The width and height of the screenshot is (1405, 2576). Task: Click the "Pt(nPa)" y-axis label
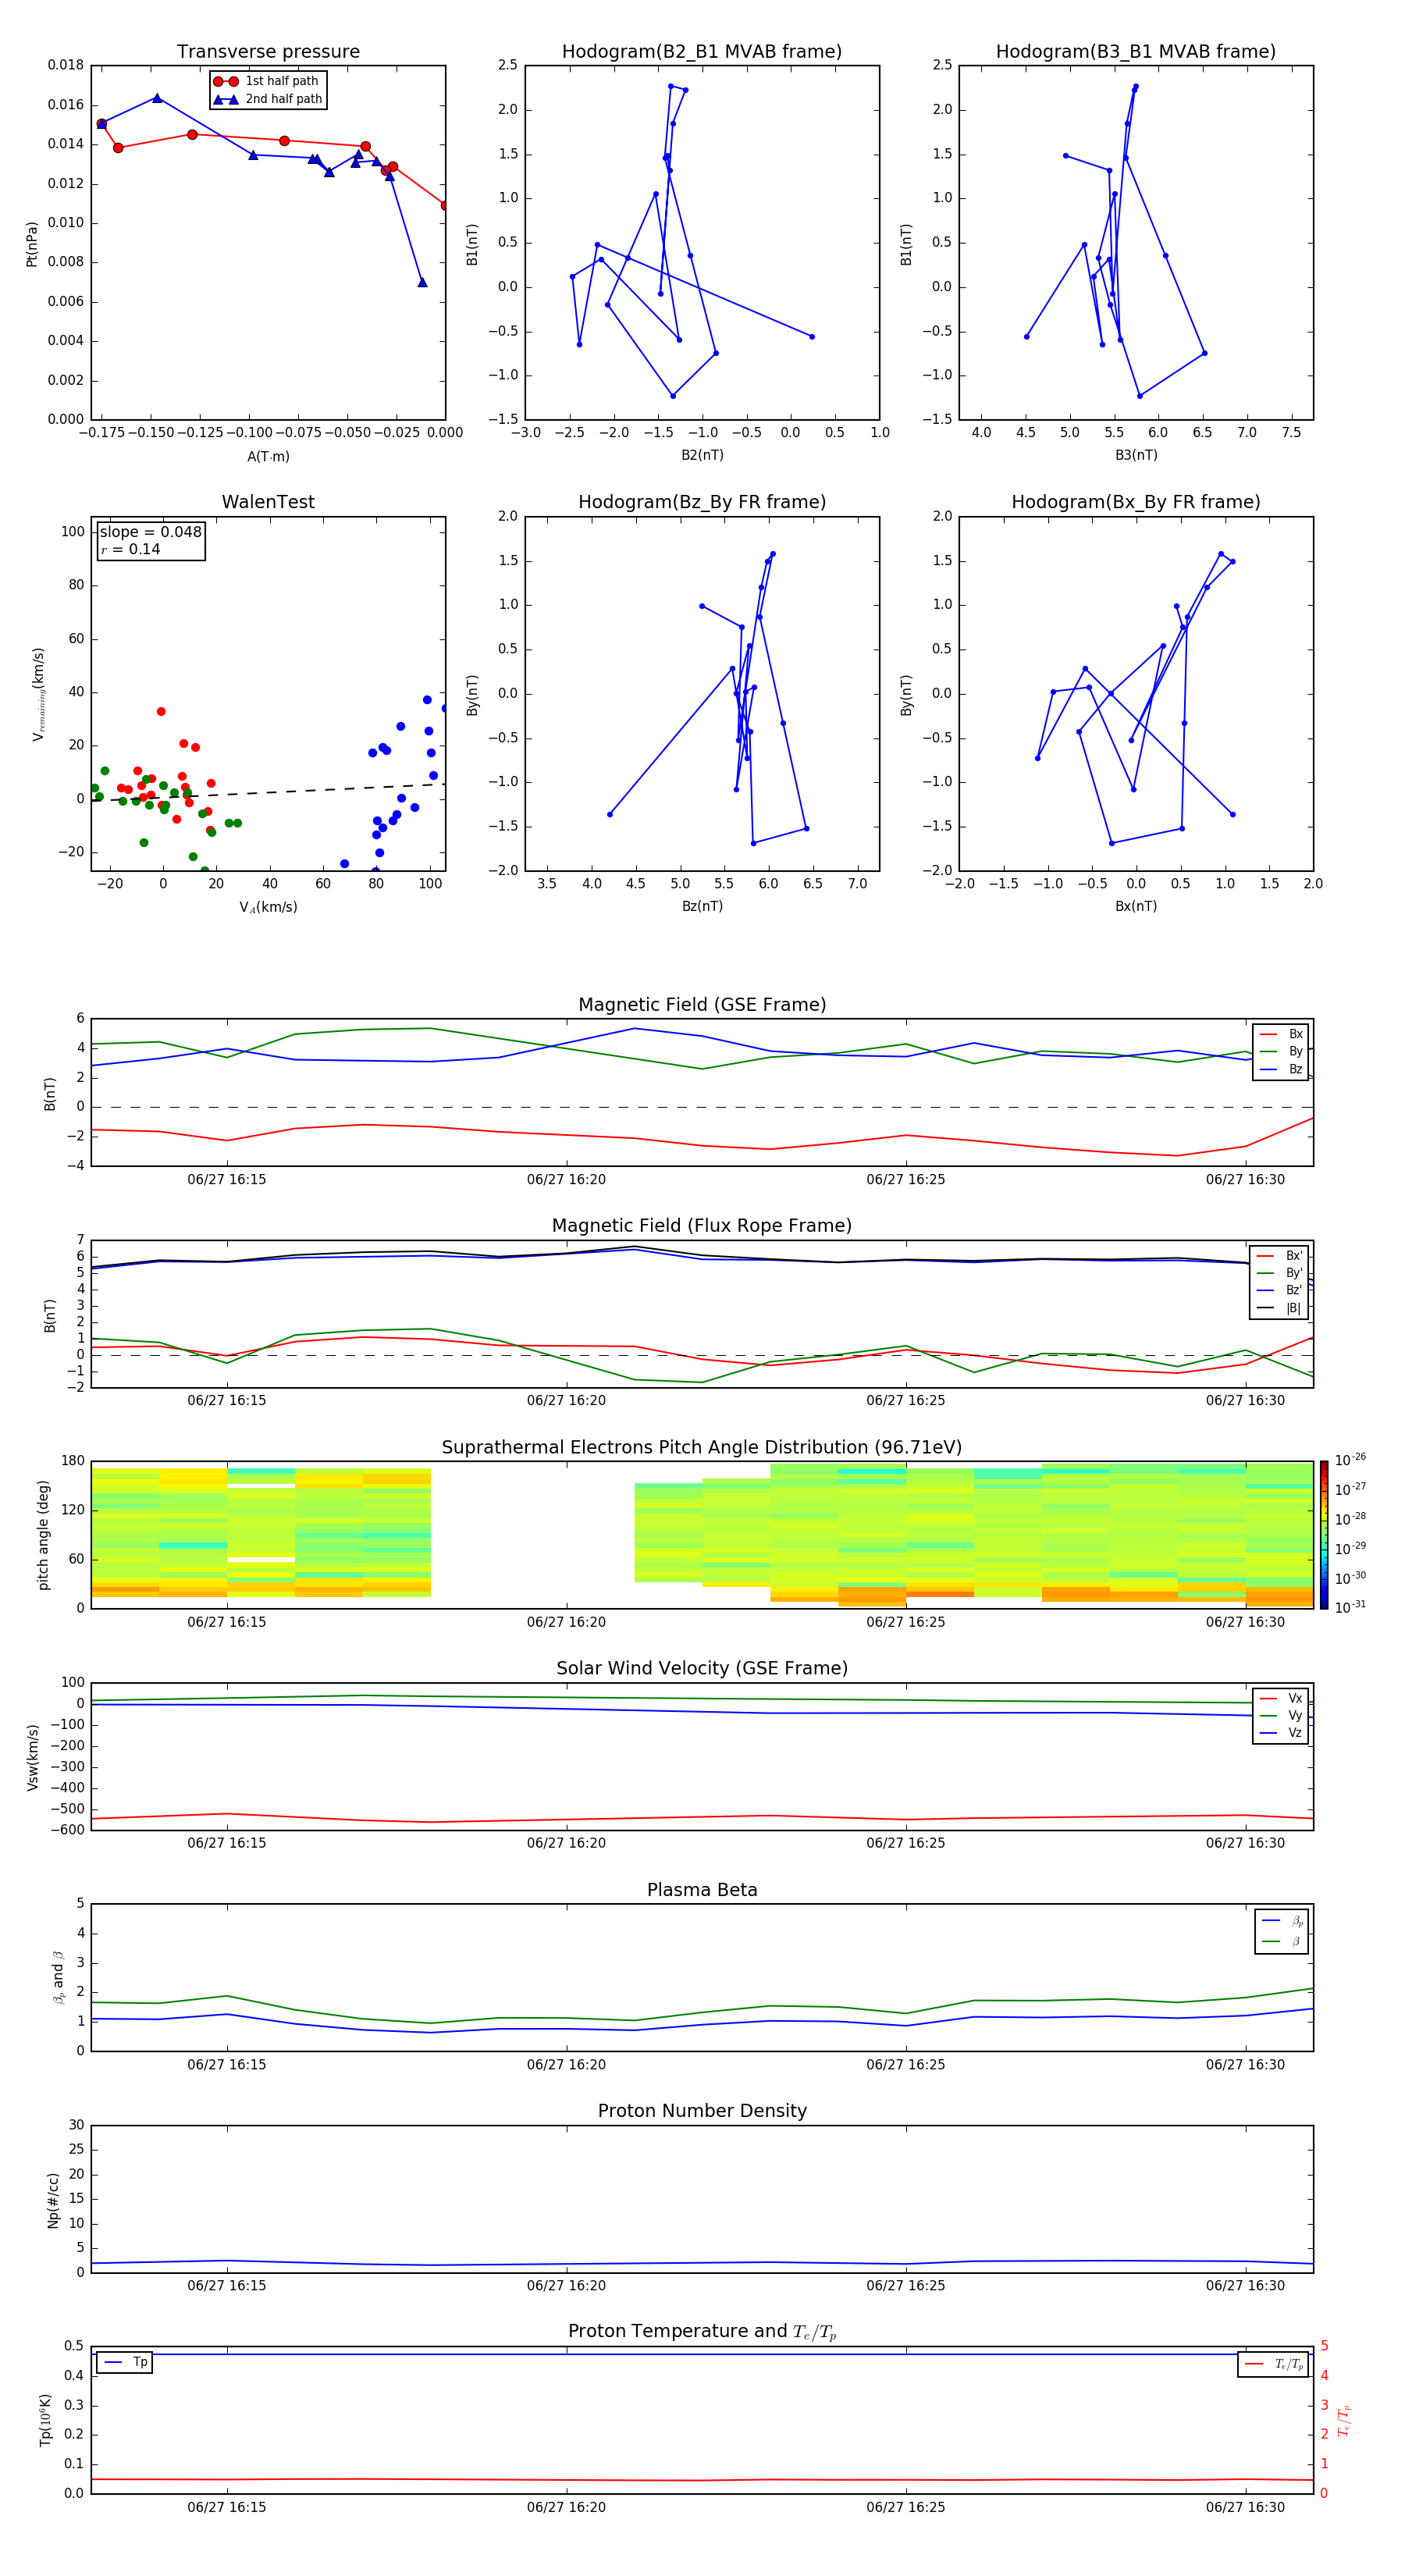[31, 243]
